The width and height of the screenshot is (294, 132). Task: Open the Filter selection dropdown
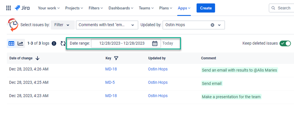click(x=63, y=25)
